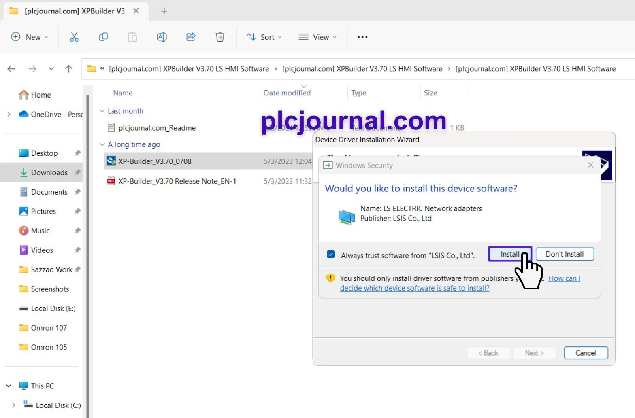Open the Screenshots folder

(44, 289)
